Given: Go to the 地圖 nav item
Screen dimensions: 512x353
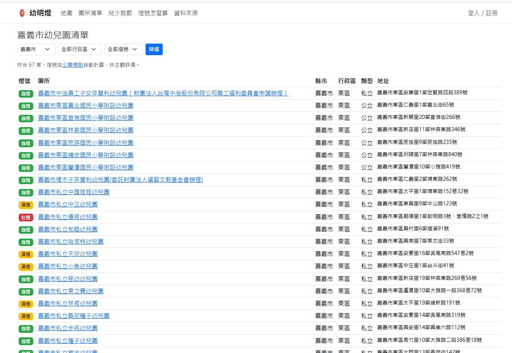Looking at the screenshot, I should (66, 13).
